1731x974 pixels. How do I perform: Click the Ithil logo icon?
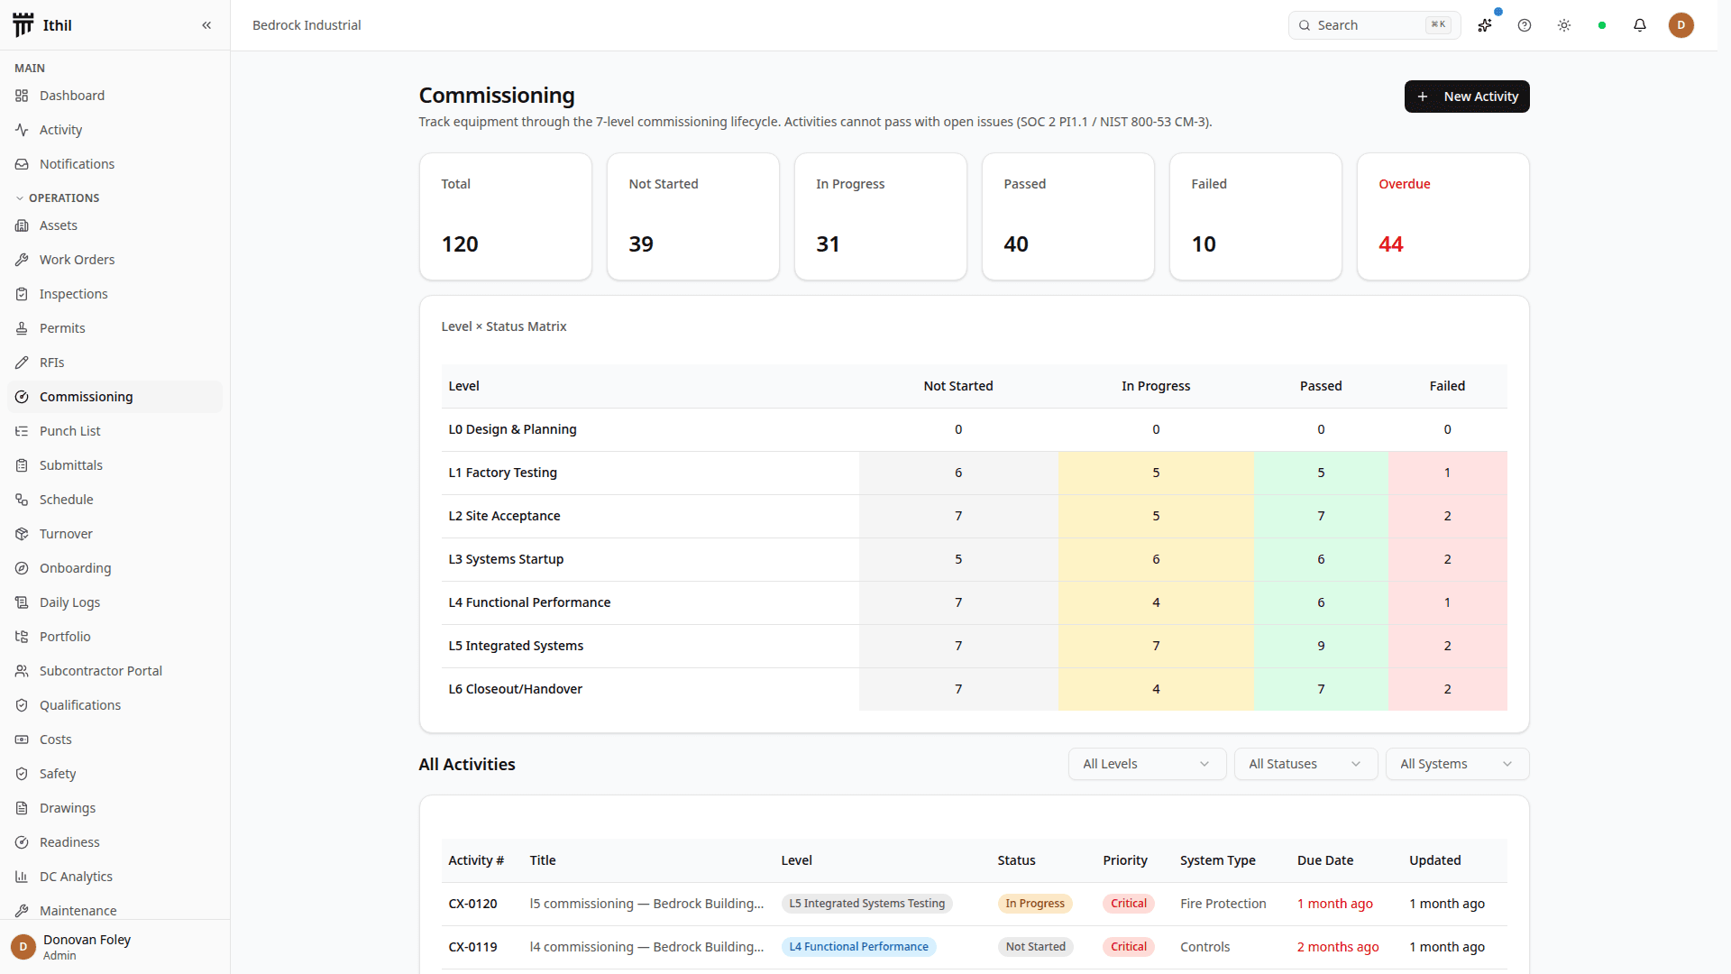click(x=23, y=25)
